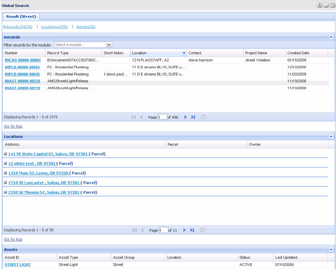The height and width of the screenshot is (271, 336).
Task: Open Location column header dropdown arrow
Action: point(184,53)
